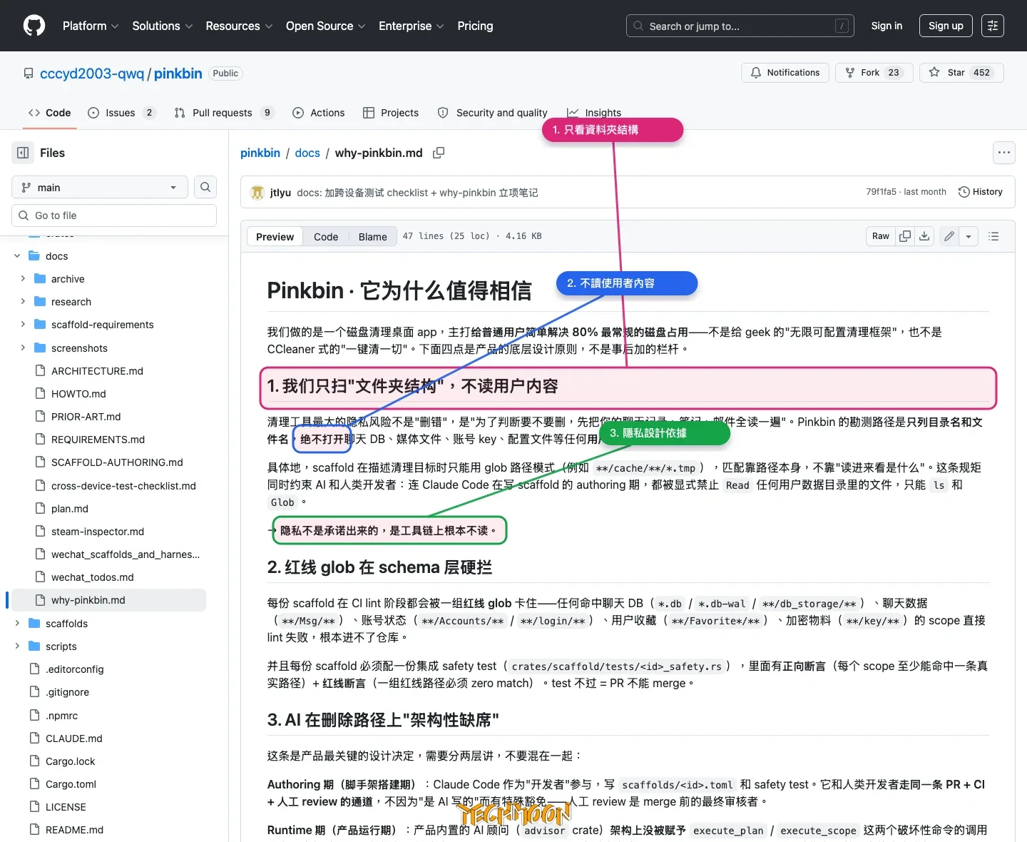Open steam-inspector.md file

tap(98, 532)
